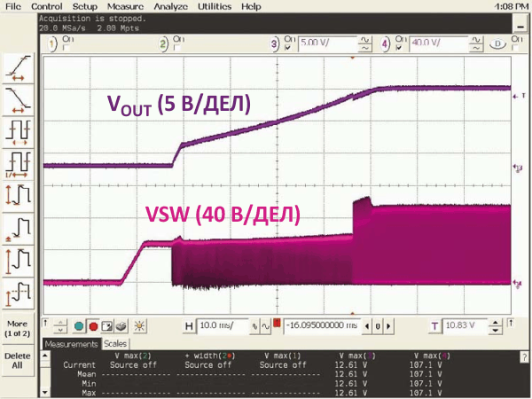The height and width of the screenshot is (399, 532).
Task: Click the up arrow icon right of trigger level
Action: click(511, 323)
